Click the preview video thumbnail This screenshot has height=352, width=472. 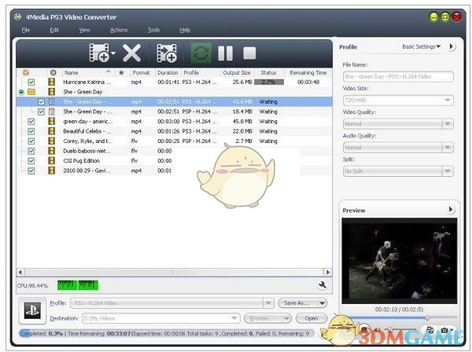point(399,261)
